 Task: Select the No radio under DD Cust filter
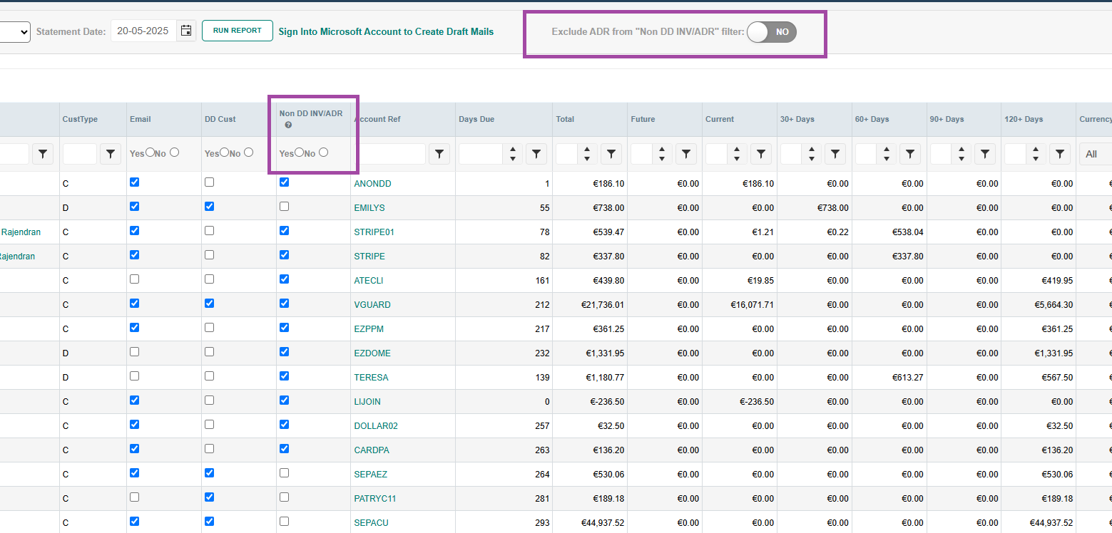pyautogui.click(x=249, y=152)
